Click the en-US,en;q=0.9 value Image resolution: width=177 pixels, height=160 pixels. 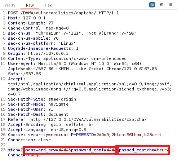click(x=68, y=130)
